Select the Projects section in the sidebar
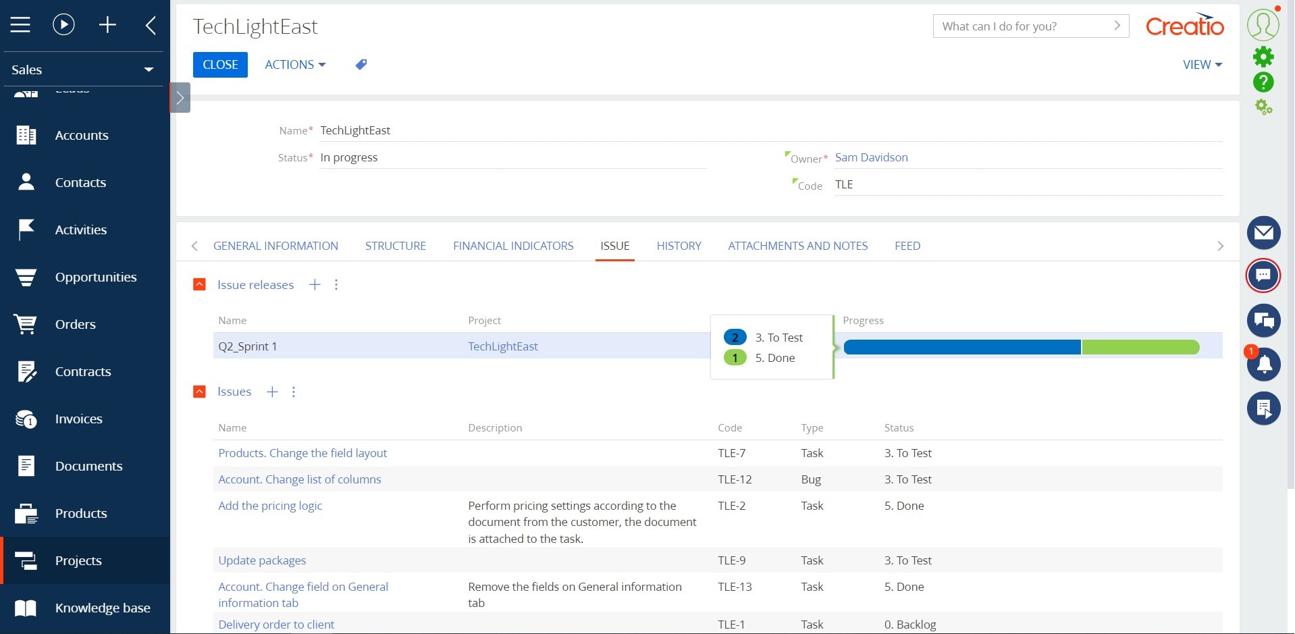The image size is (1295, 634). click(x=78, y=560)
